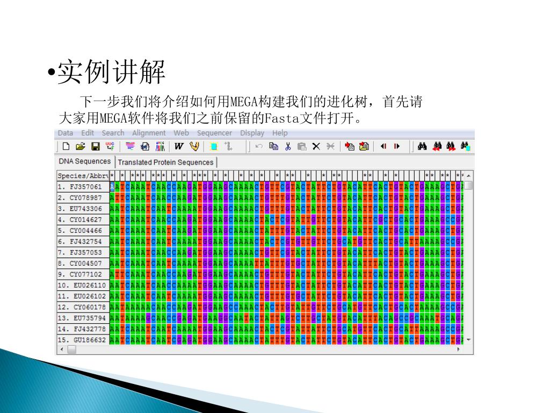
Task: Find marked site with the cyan binoculars icon
Action: coord(465,146)
